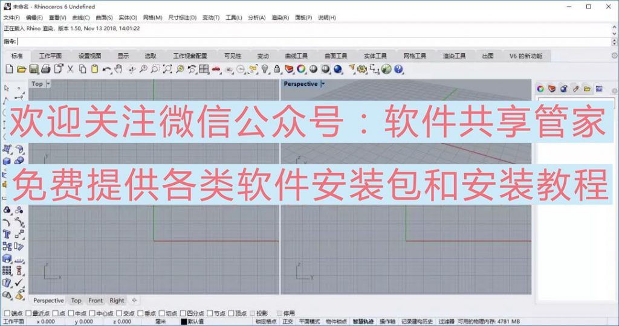Enable the 顶点 osnap checkbox
The image size is (619, 326).
[x=231, y=313]
